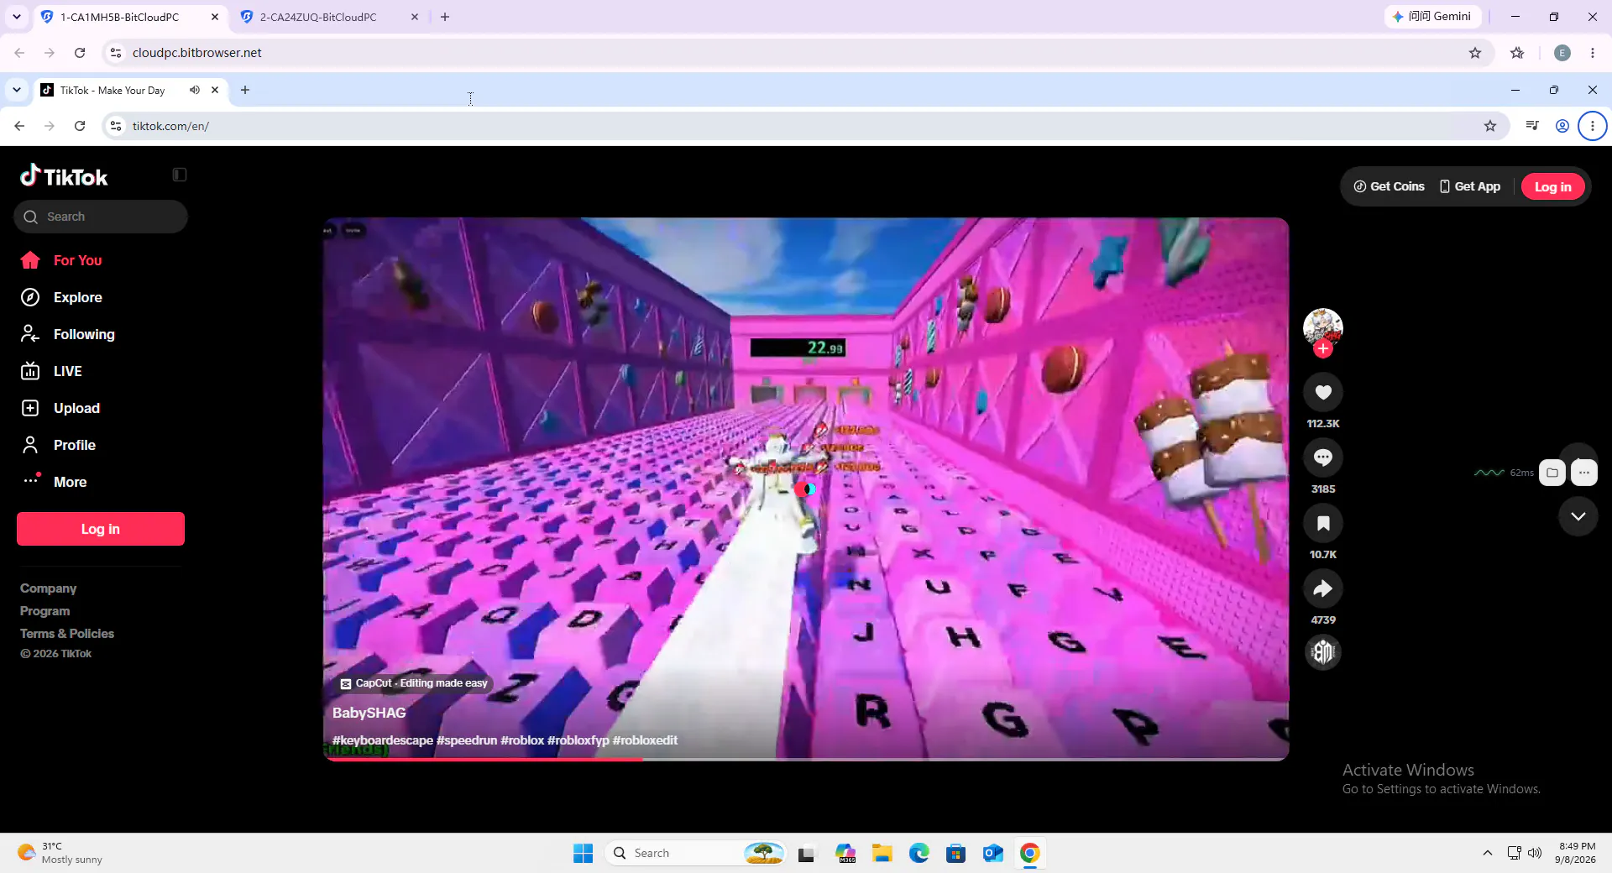
Task: Expand Terms & Policies footer section
Action: pyautogui.click(x=67, y=634)
